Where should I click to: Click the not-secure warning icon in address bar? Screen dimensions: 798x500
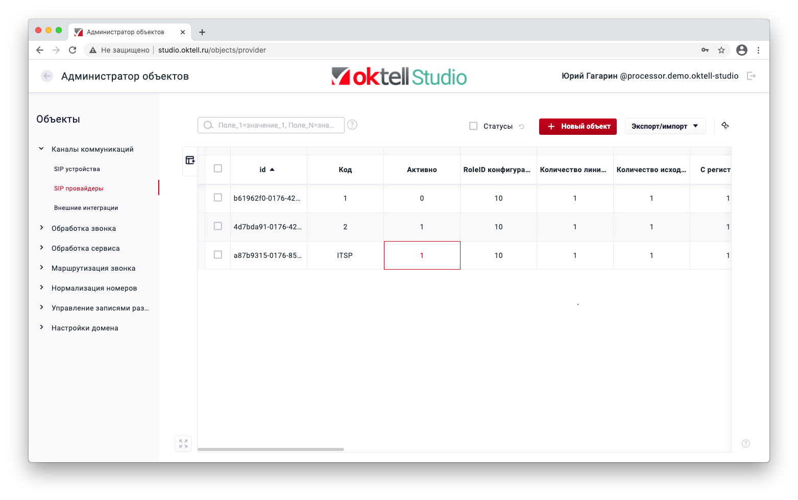click(x=93, y=50)
